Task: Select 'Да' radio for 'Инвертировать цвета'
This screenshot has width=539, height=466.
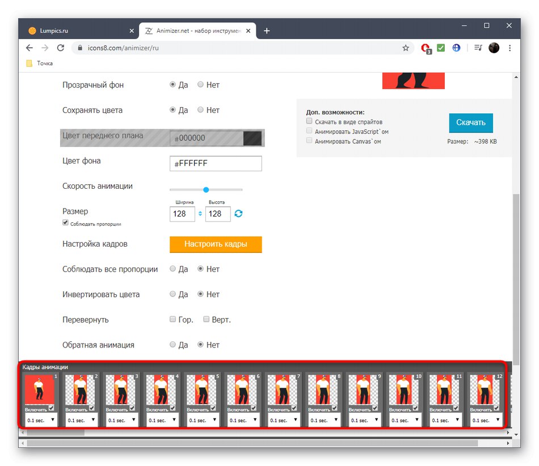Action: (172, 294)
